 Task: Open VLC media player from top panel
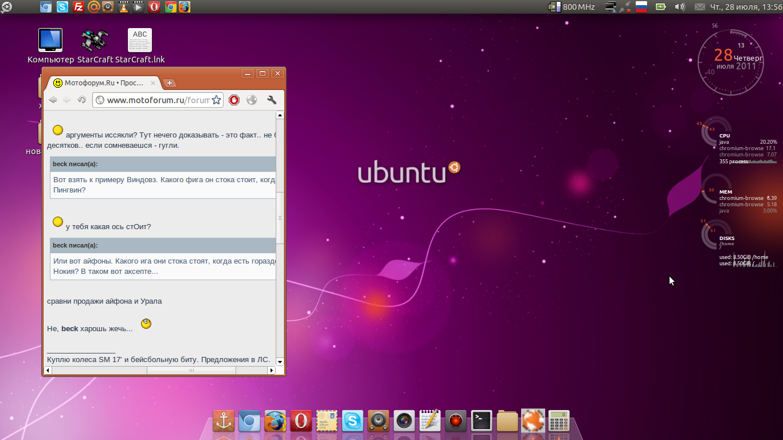pos(123,7)
